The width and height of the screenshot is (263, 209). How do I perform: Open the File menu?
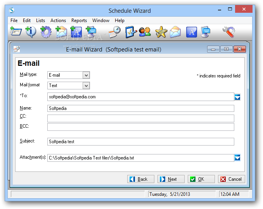tap(14, 21)
